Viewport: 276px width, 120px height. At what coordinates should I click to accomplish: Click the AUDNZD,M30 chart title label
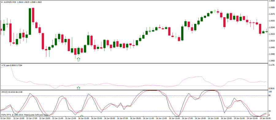[10, 2]
